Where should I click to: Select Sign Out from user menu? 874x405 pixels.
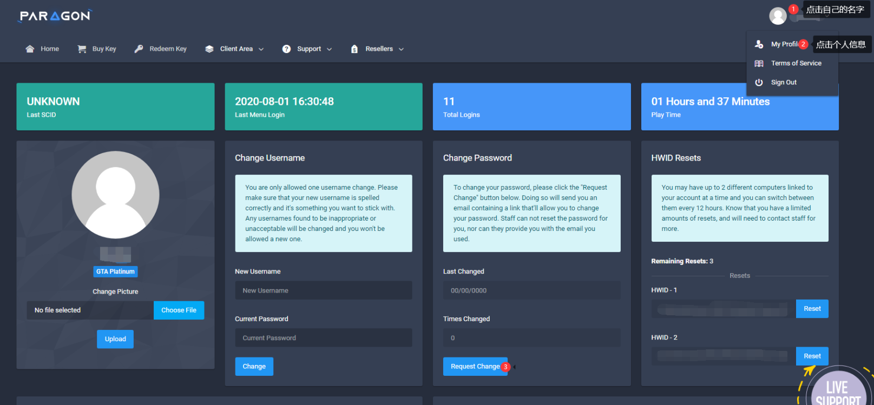[792, 82]
